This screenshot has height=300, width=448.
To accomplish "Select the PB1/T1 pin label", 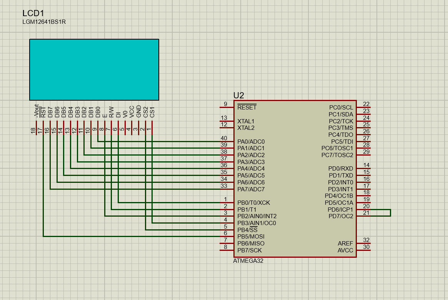I will click(x=247, y=209).
